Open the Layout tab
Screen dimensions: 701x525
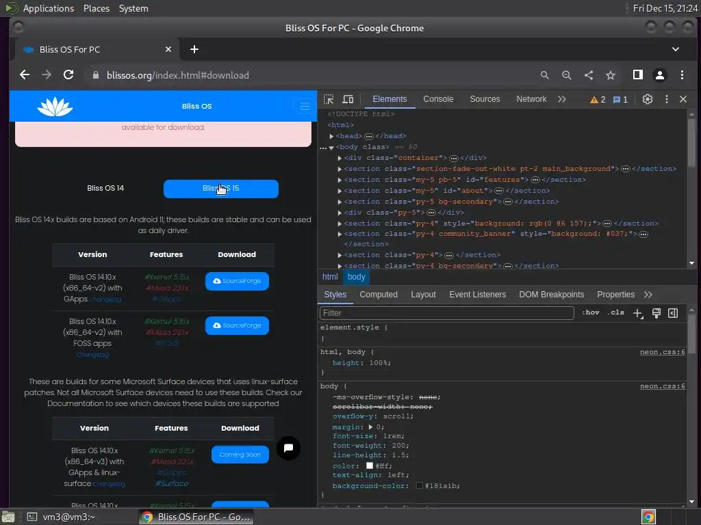click(423, 295)
